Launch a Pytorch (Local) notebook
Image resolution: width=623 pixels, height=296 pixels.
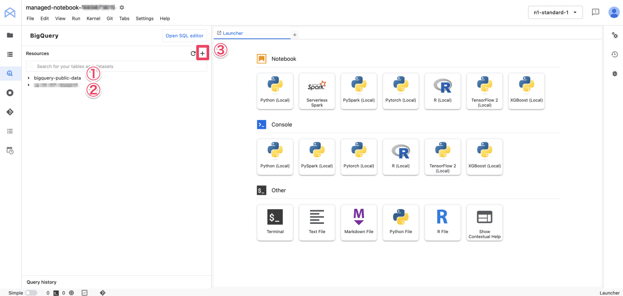click(x=401, y=91)
